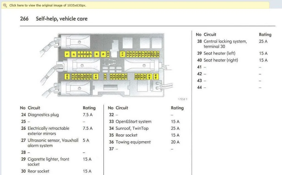
Task: Click 'Electrically retractable exterior mirrors' entry
Action: pyautogui.click(x=48, y=131)
